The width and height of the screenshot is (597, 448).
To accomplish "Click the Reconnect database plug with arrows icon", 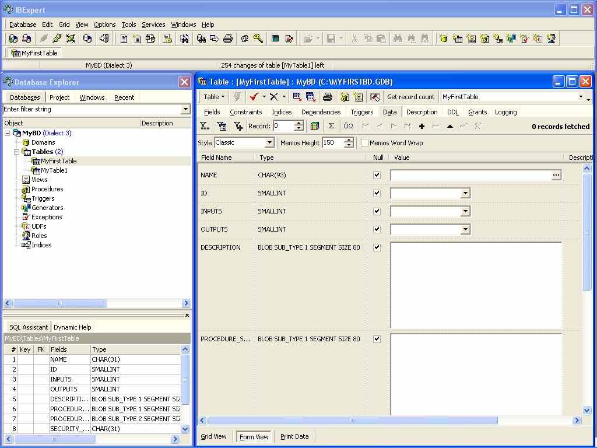I will tap(71, 38).
